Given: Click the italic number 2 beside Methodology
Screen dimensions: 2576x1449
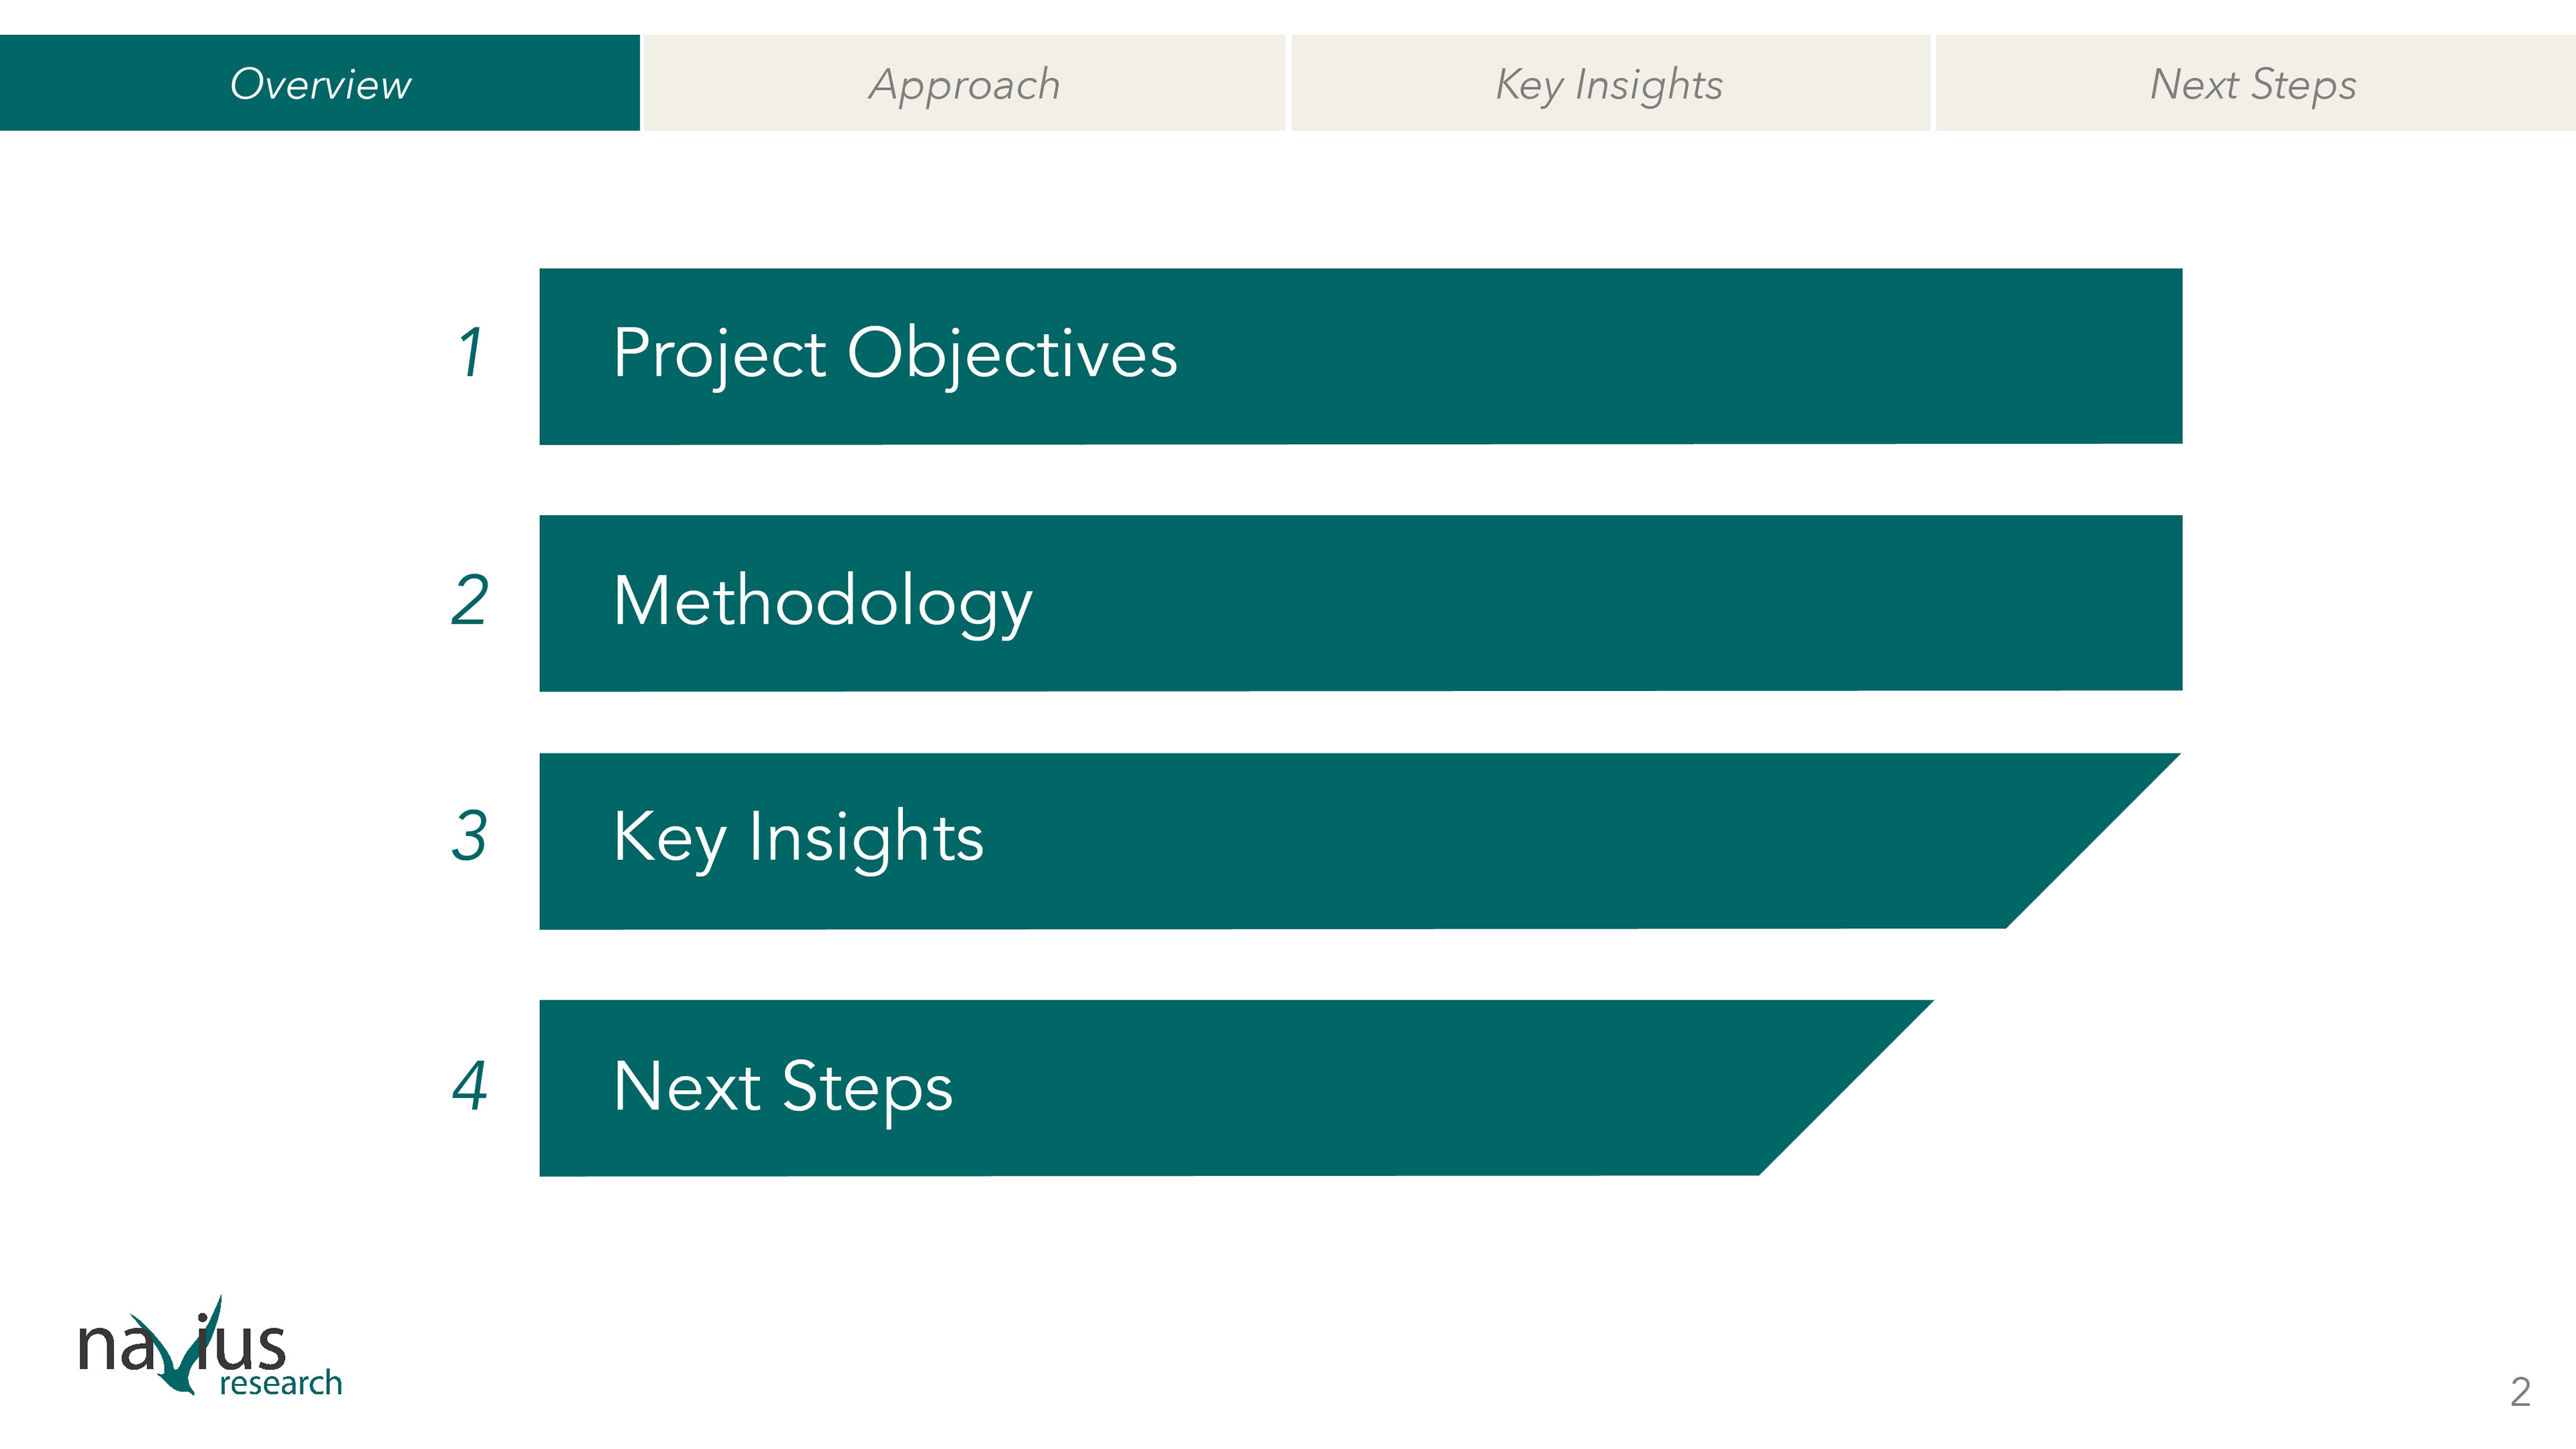Looking at the screenshot, I should click(x=470, y=600).
